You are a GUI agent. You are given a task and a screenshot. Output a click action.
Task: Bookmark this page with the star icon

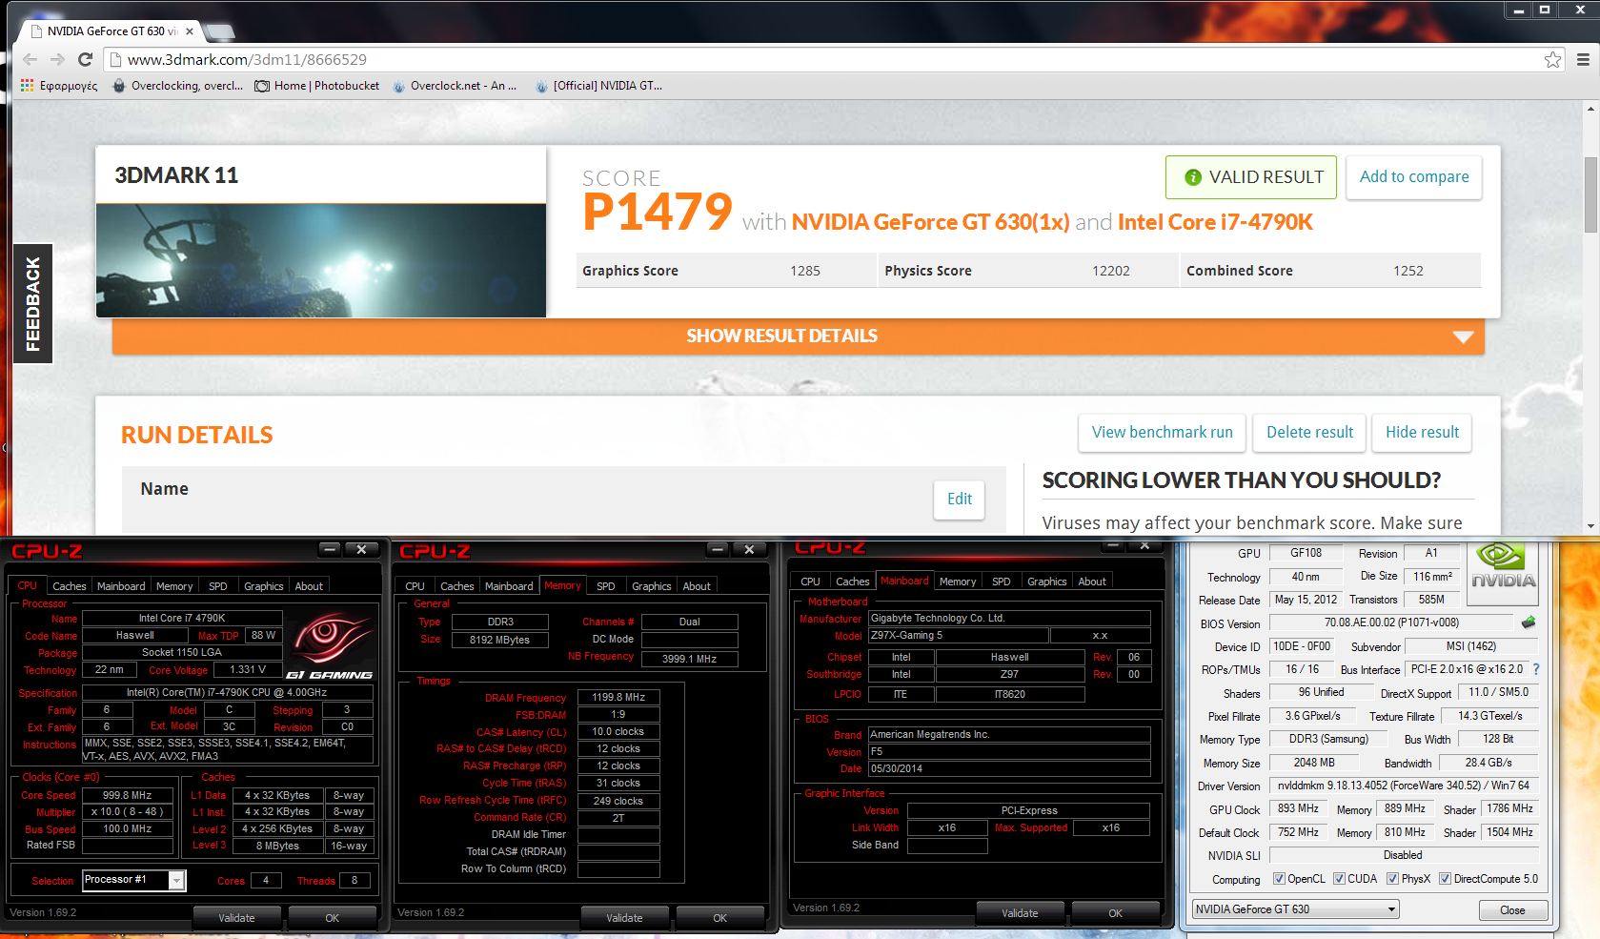coord(1553,59)
